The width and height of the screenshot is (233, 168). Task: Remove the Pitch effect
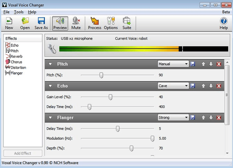point(219,64)
